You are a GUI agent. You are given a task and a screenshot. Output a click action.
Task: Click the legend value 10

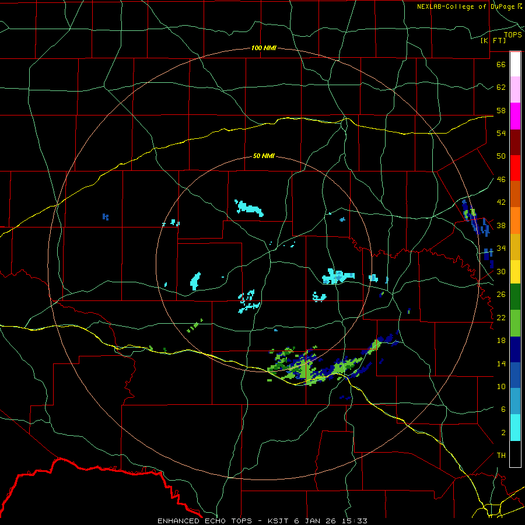(x=501, y=386)
